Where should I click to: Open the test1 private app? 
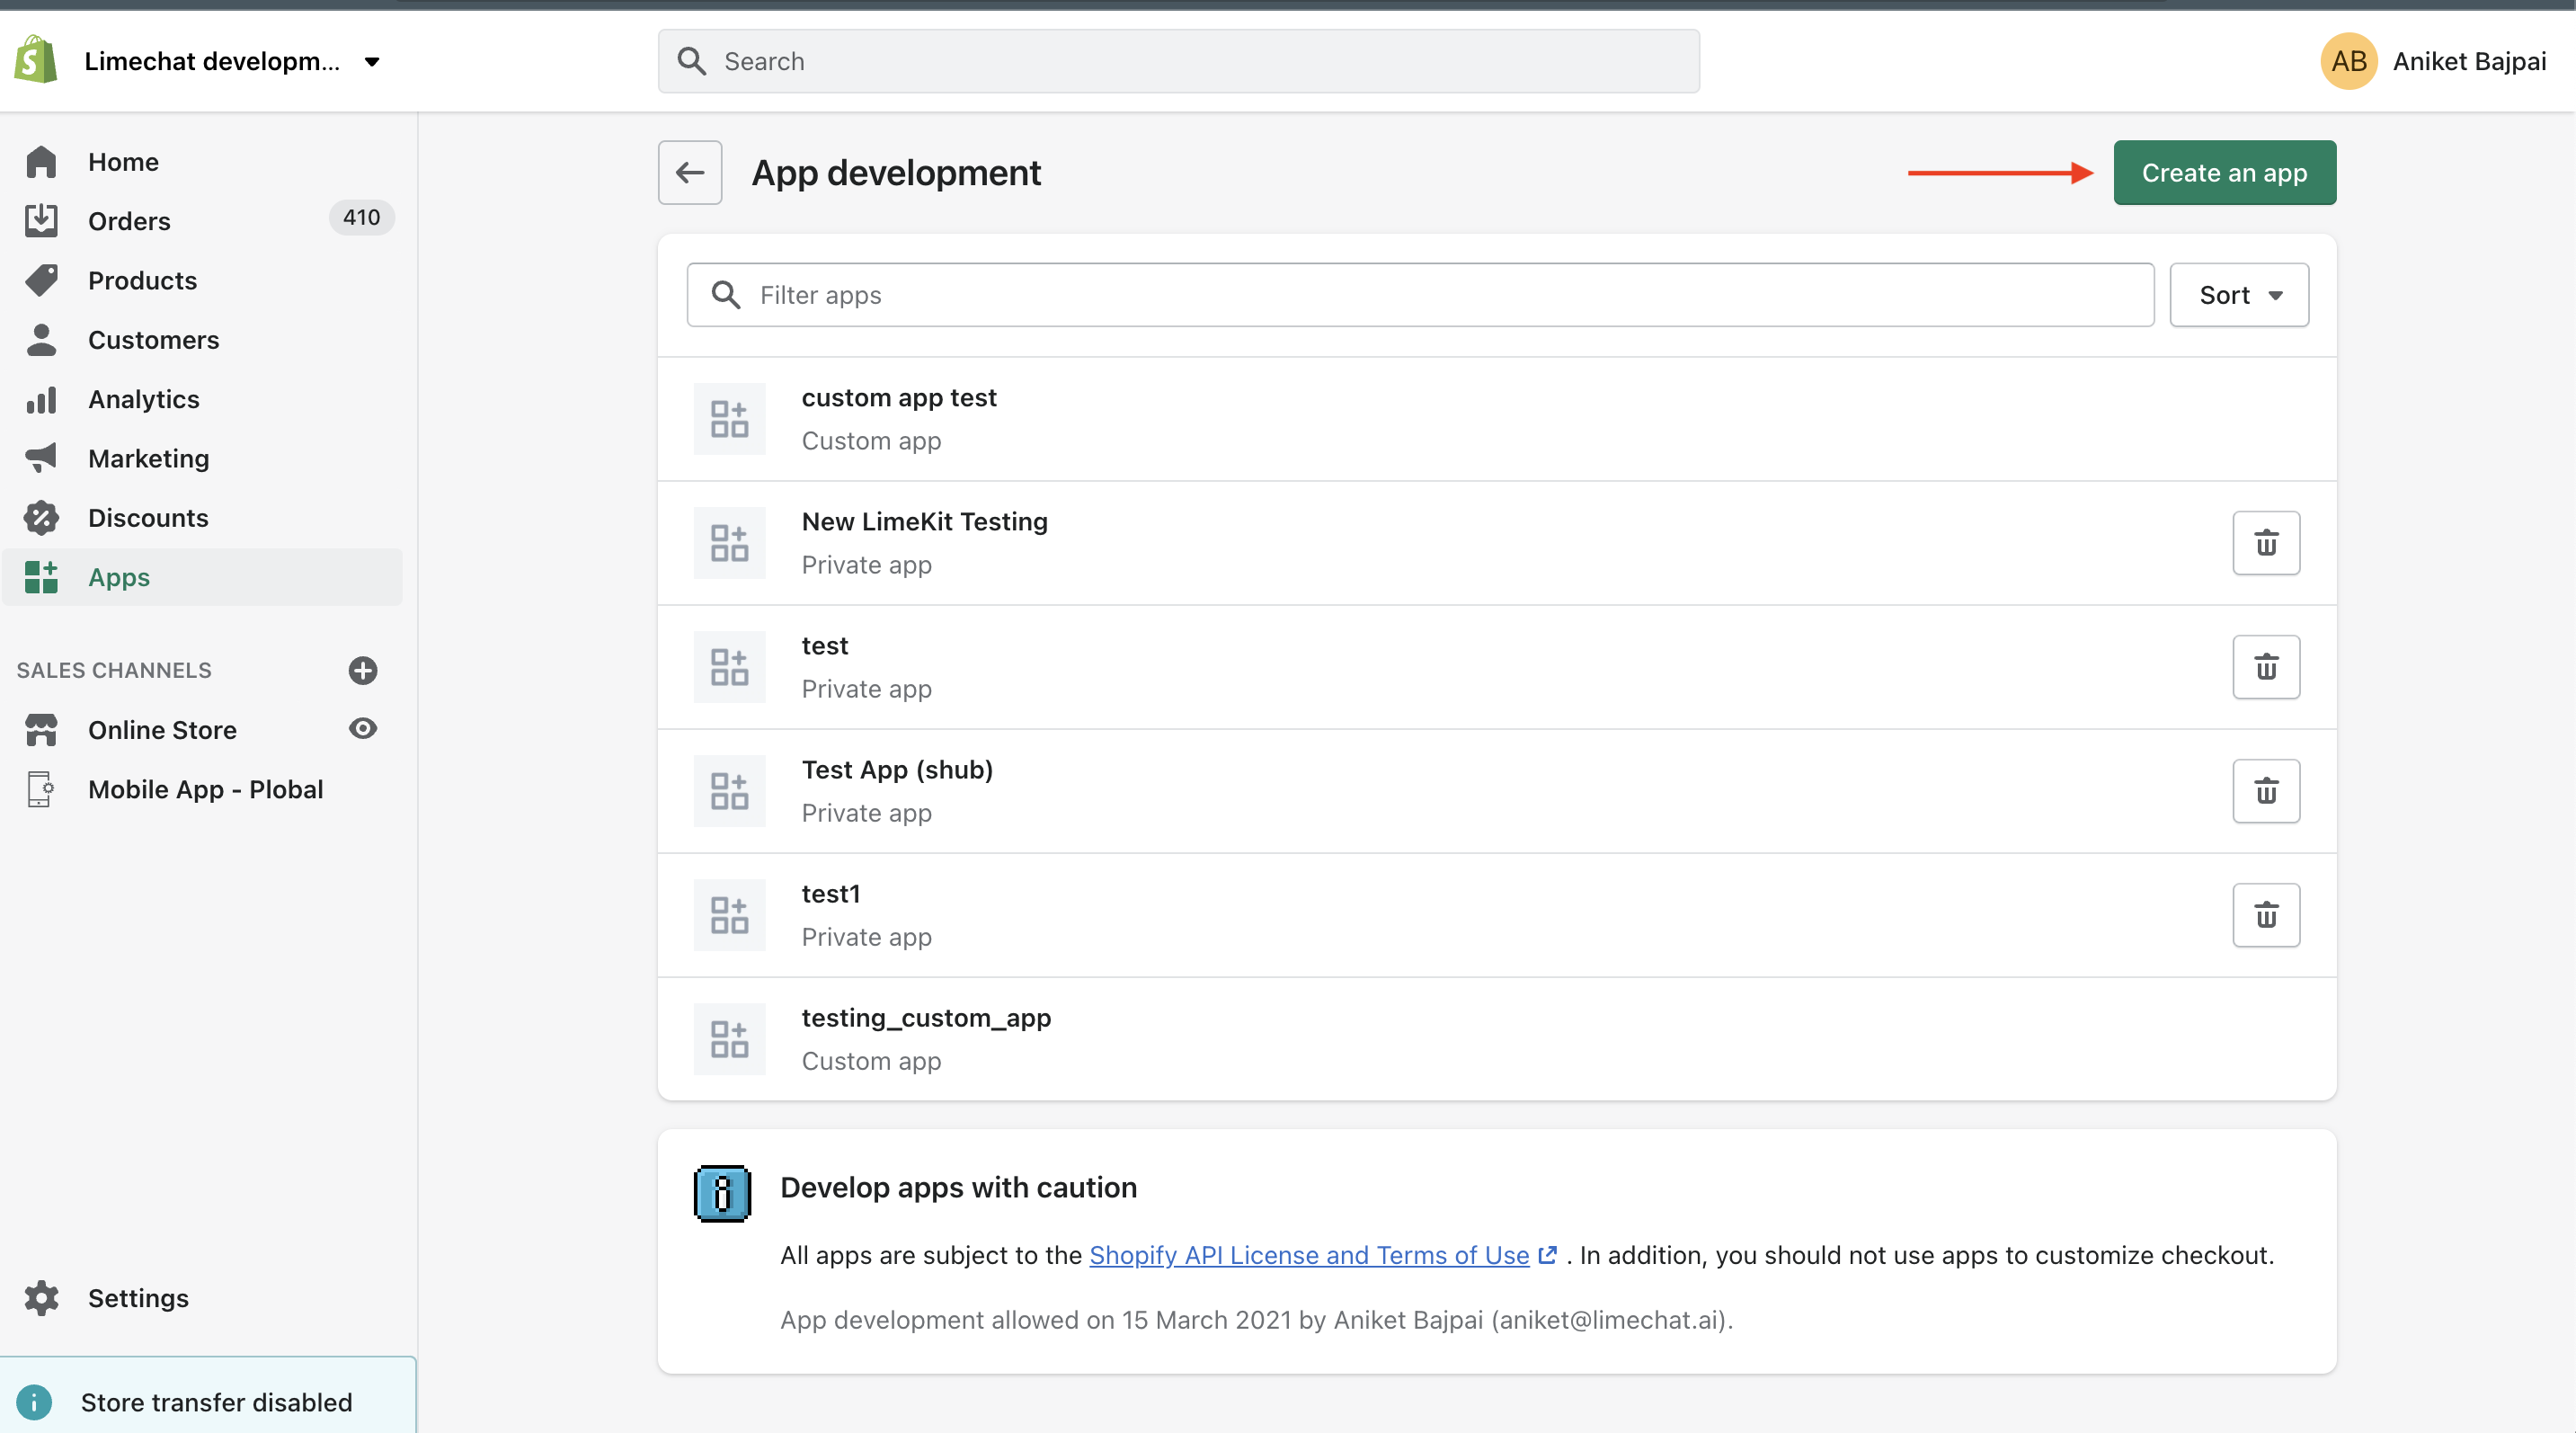pyautogui.click(x=1496, y=915)
